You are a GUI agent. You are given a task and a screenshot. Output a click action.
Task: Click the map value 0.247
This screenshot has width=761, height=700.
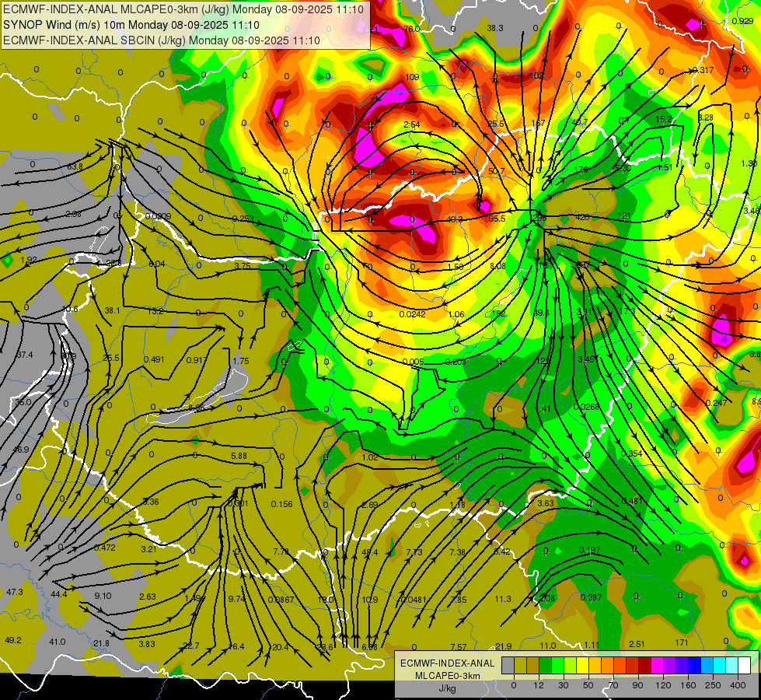(x=717, y=403)
